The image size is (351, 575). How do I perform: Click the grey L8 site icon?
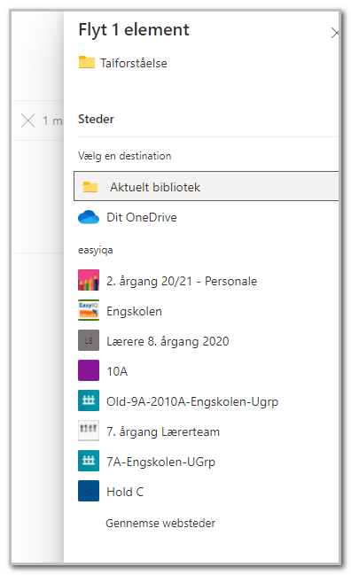pos(89,340)
